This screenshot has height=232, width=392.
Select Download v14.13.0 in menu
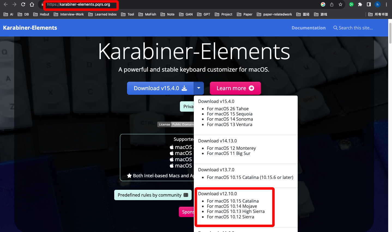click(218, 141)
